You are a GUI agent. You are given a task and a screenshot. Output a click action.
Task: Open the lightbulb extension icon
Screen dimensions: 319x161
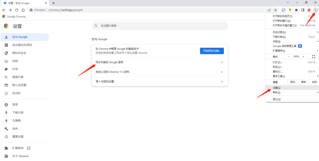290,10
